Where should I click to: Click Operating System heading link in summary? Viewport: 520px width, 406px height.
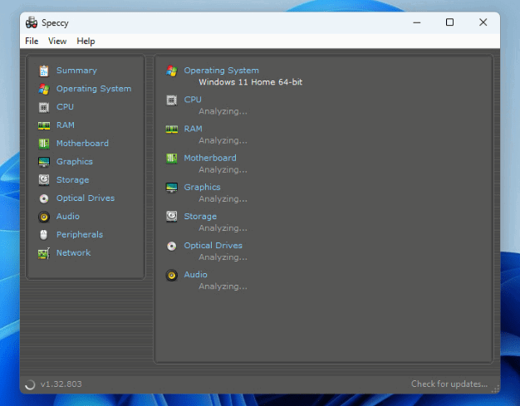tap(222, 71)
